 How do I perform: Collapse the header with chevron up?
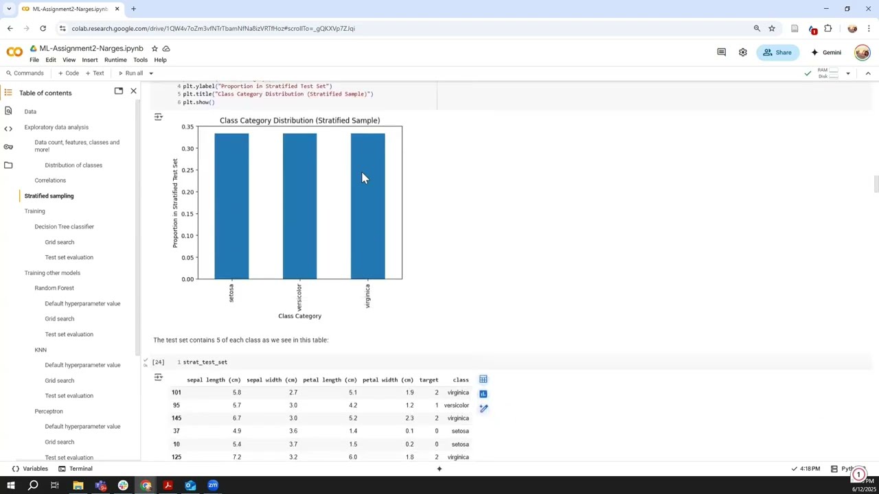[868, 73]
